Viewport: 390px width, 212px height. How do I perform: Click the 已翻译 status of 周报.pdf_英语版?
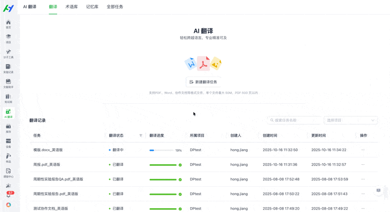116,165
